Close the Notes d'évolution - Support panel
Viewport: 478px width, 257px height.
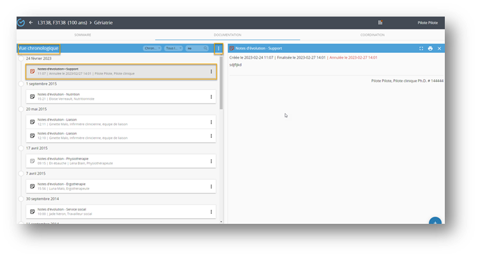(x=440, y=48)
